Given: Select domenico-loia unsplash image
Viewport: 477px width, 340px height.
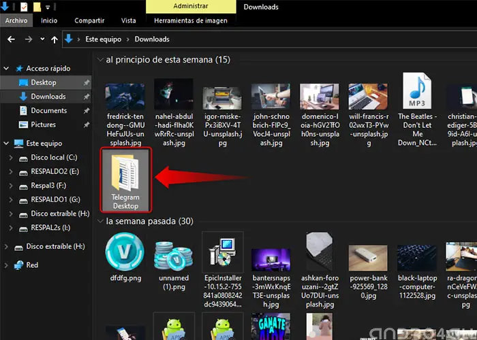Looking at the screenshot, I should click(320, 115).
